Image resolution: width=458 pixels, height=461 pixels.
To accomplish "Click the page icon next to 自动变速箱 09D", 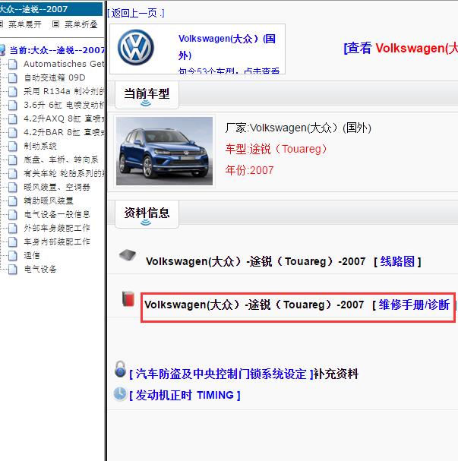I will point(12,77).
